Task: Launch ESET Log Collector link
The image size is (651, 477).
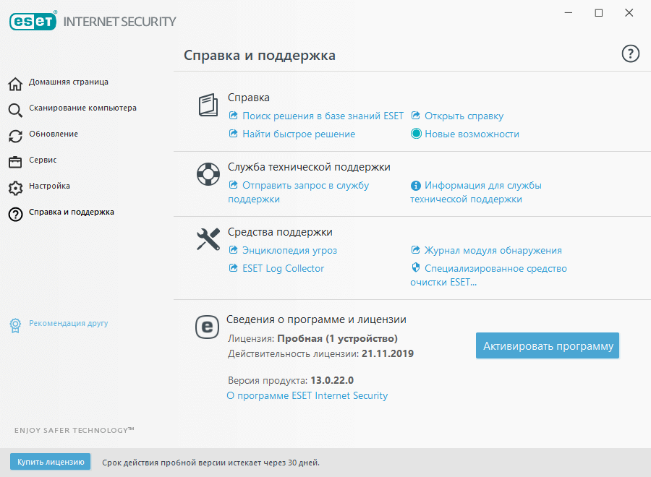Action: pos(283,268)
